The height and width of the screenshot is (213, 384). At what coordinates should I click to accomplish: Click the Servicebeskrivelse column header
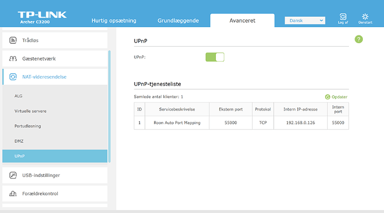coord(177,109)
